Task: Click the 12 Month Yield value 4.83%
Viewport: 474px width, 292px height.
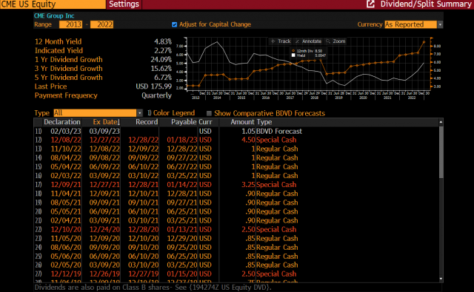Action: click(x=163, y=41)
